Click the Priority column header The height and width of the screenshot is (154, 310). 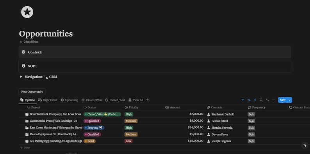coord(132,107)
